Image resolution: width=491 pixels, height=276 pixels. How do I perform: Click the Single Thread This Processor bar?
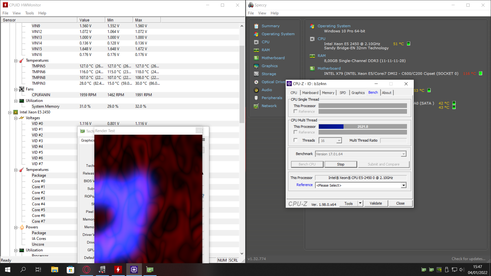[x=363, y=106]
